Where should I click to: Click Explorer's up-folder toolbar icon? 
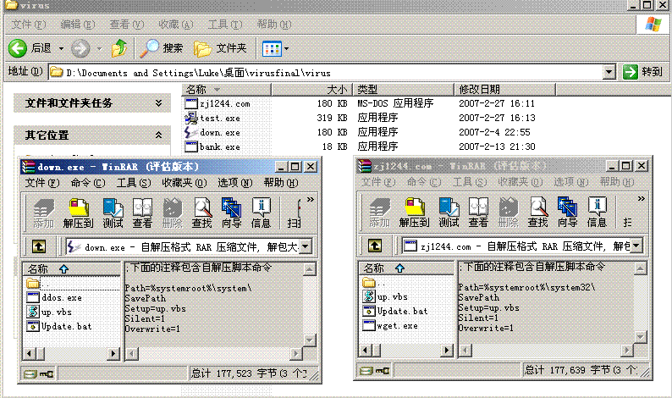(x=119, y=48)
